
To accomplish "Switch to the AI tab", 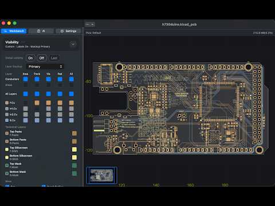I will coord(41,31).
